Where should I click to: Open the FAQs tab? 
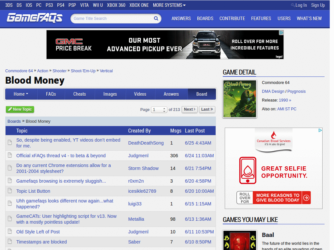(x=51, y=94)
